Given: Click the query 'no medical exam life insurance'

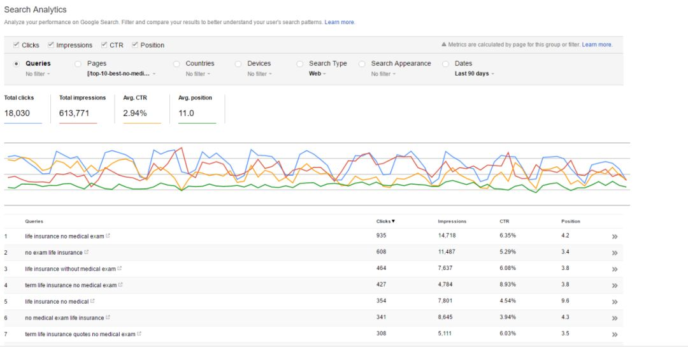Looking at the screenshot, I should coord(64,318).
